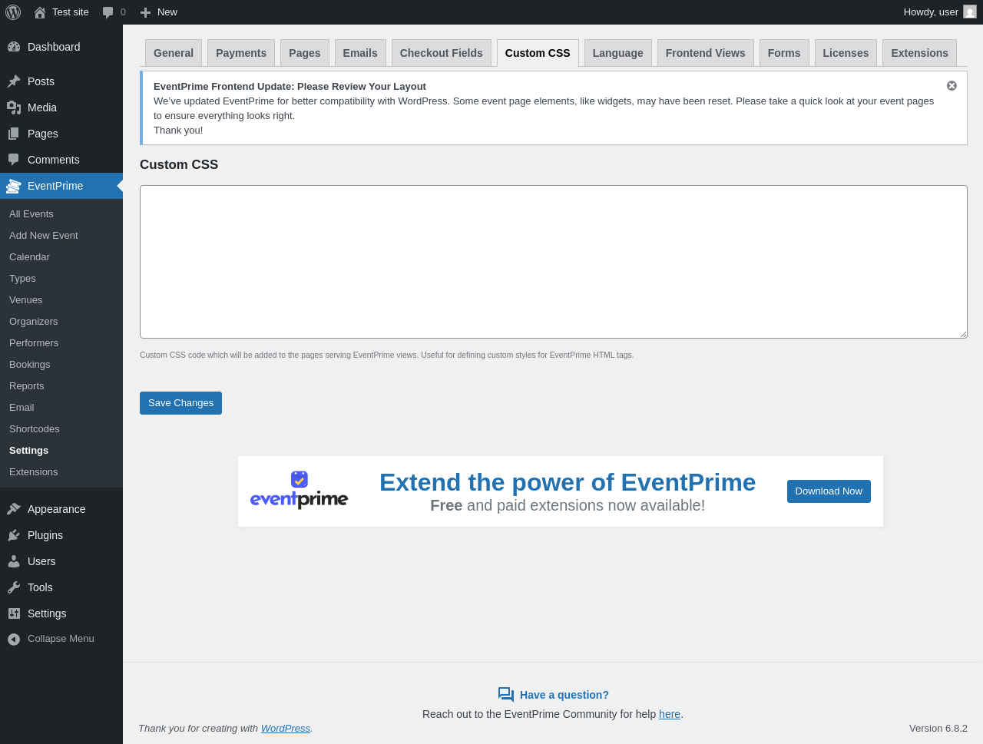Switch to the Payments tab

coord(241,53)
